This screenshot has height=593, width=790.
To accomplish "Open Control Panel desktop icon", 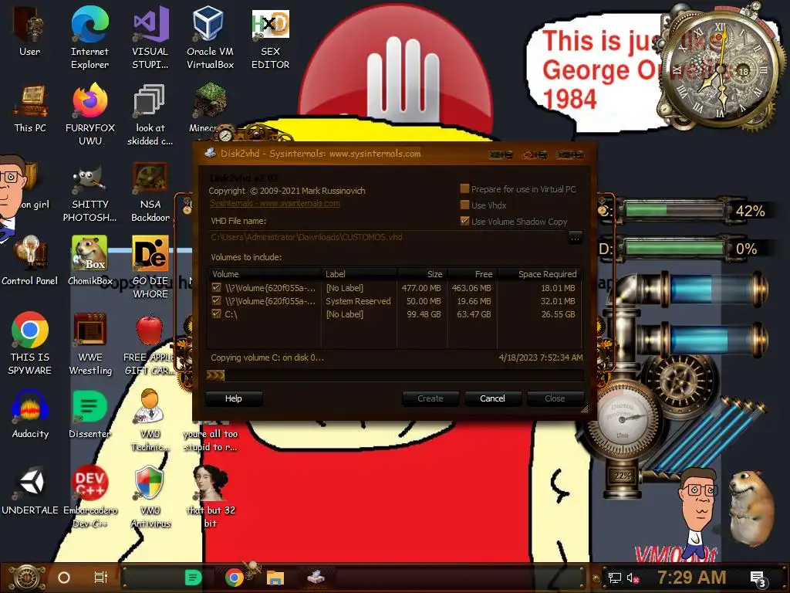I will pyautogui.click(x=30, y=261).
